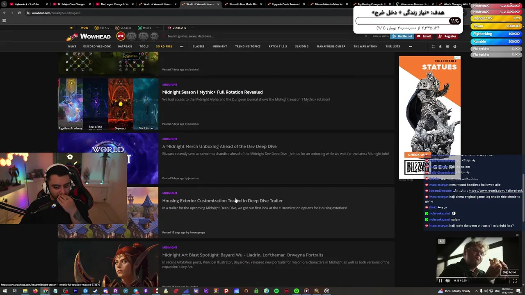
Task: Open the Manaforge Omega menu
Action: (331, 46)
